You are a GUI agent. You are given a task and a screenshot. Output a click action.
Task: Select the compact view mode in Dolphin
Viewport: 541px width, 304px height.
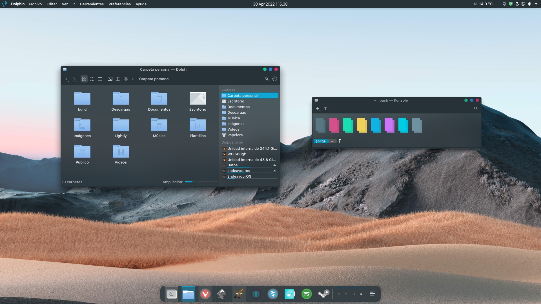(x=92, y=79)
